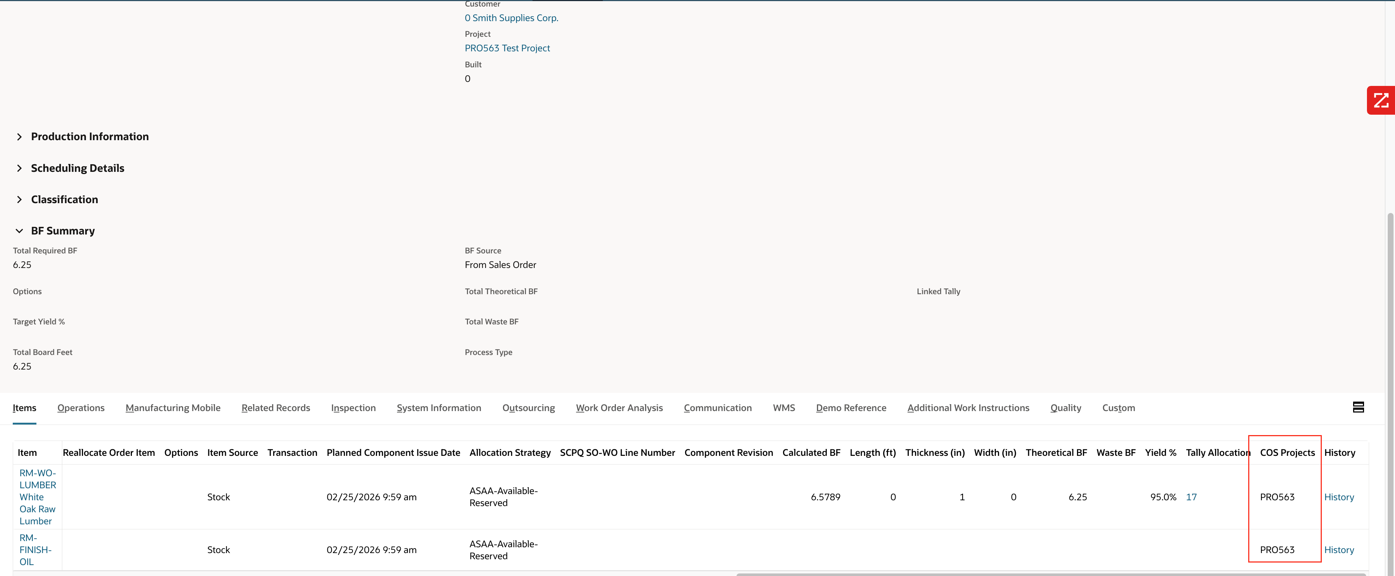Open the Work Order Analysis tab
Image resolution: width=1395 pixels, height=576 pixels.
(620, 408)
